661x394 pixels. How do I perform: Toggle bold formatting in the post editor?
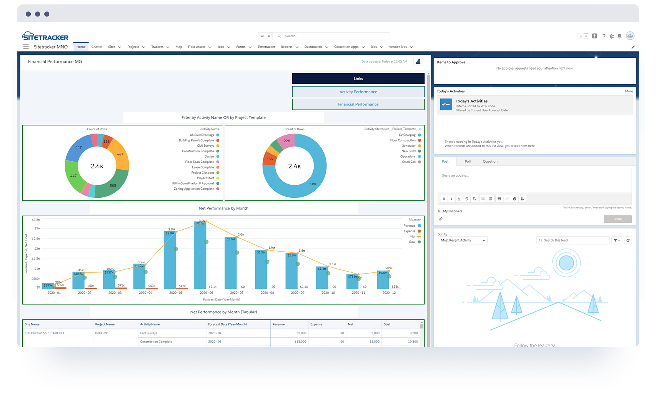pos(444,199)
